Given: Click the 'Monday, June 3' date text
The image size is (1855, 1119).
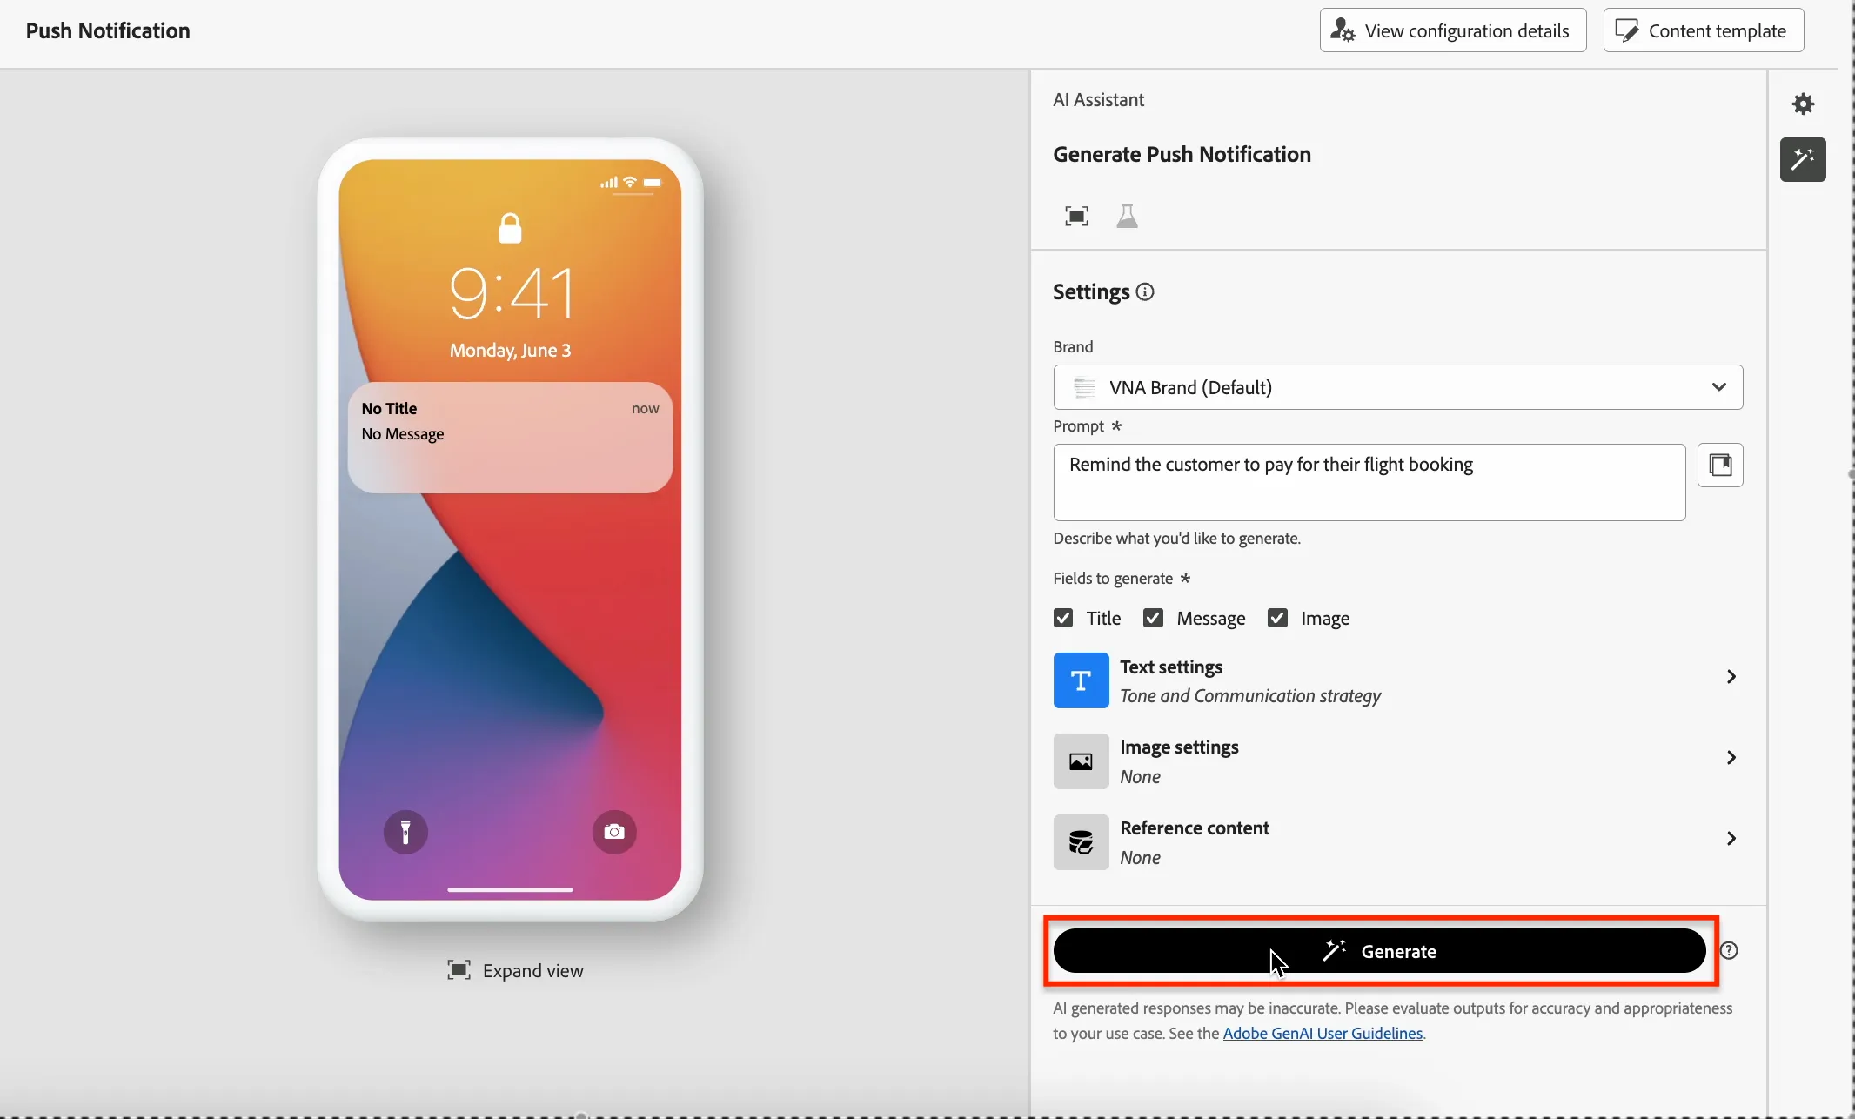Looking at the screenshot, I should tap(510, 351).
